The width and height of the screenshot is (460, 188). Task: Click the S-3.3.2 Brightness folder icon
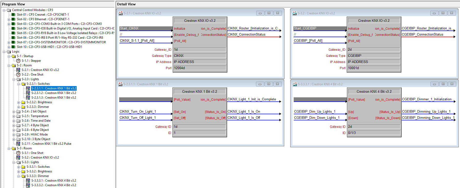[x=23, y=171]
